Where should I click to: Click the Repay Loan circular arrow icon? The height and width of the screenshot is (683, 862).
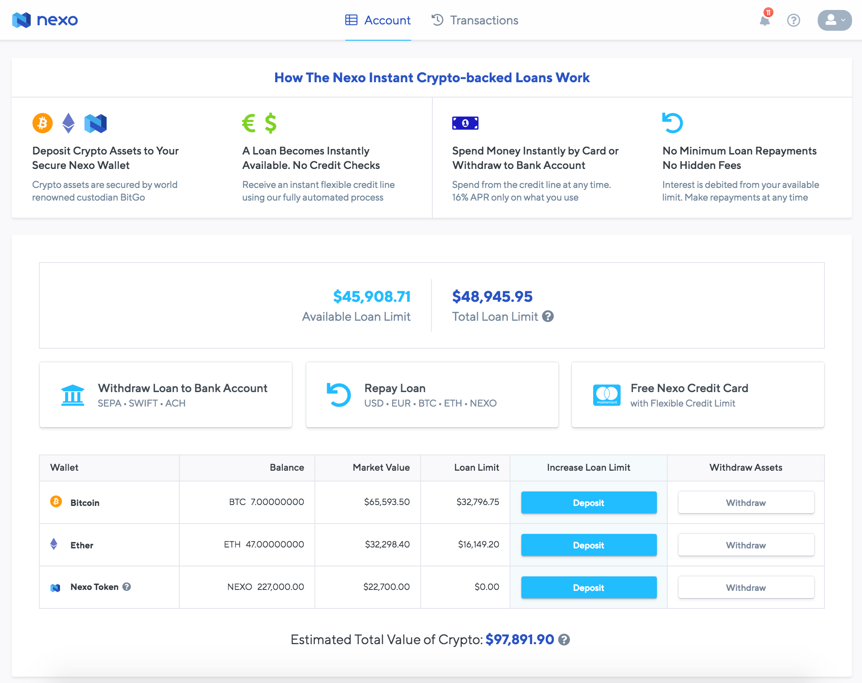click(x=339, y=395)
